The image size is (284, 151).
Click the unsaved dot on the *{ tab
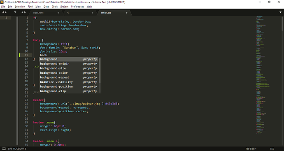click(x=92, y=13)
